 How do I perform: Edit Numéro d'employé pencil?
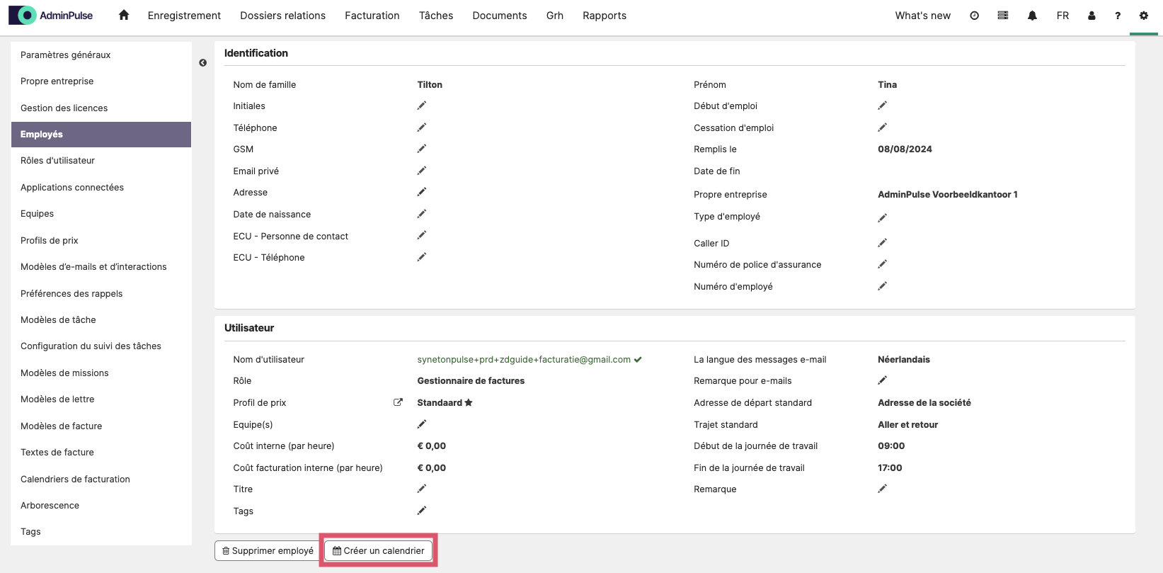click(x=883, y=286)
